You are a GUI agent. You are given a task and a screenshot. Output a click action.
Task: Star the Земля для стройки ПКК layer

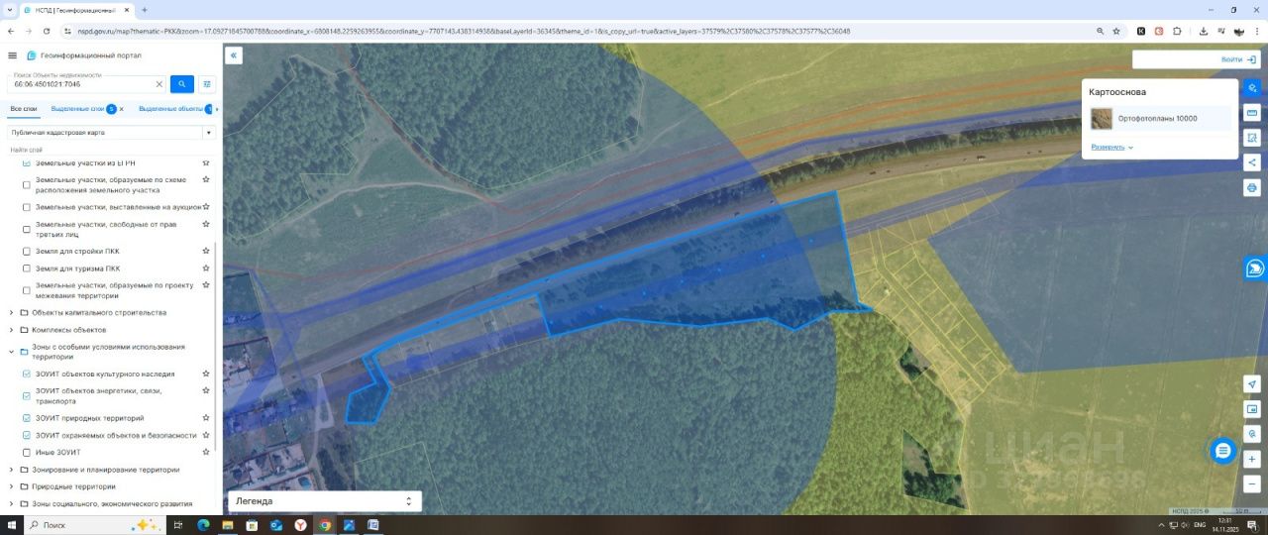pyautogui.click(x=206, y=251)
